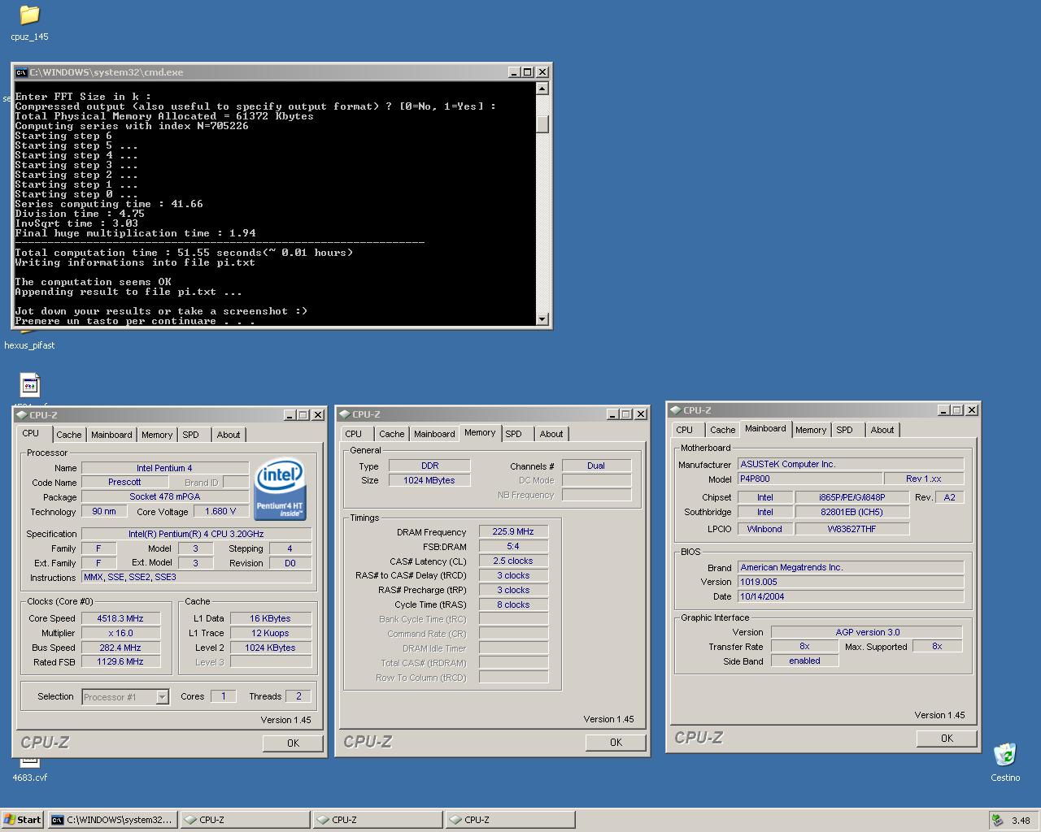The width and height of the screenshot is (1041, 832).
Task: Click the Core Speed 4518.3 MHz field
Action: point(120,618)
